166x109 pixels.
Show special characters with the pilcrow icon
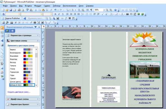(91, 10)
